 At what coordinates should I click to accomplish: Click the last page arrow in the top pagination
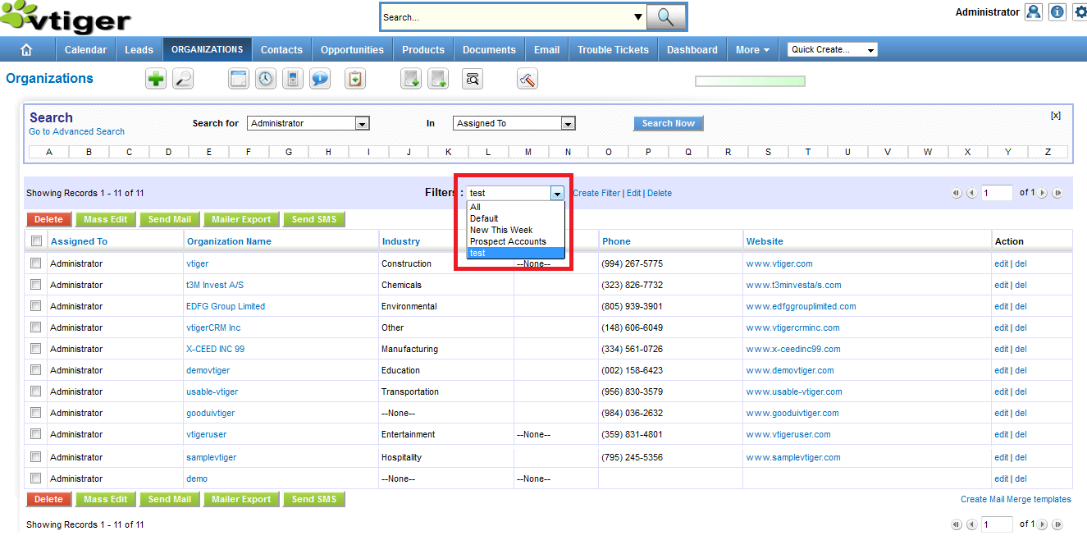click(x=1057, y=193)
